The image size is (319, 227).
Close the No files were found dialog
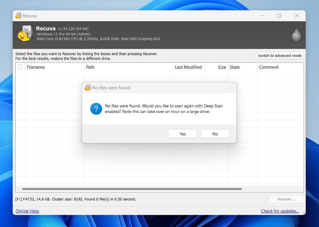[230, 88]
